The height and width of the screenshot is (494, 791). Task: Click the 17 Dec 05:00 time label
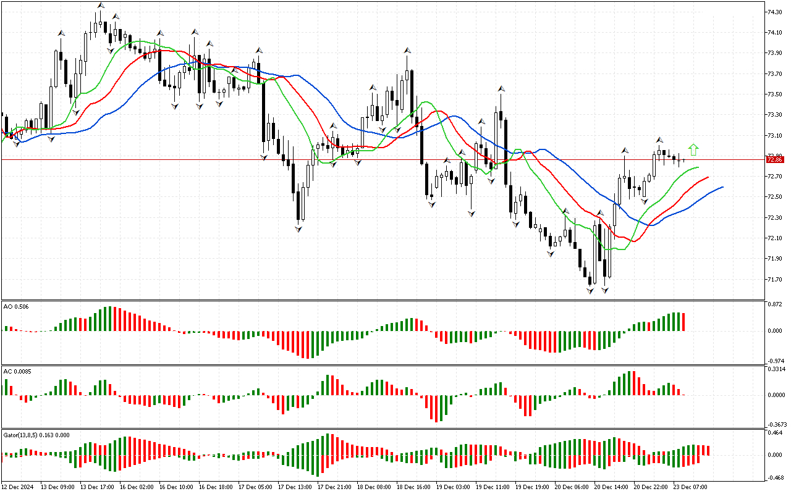[x=255, y=487]
